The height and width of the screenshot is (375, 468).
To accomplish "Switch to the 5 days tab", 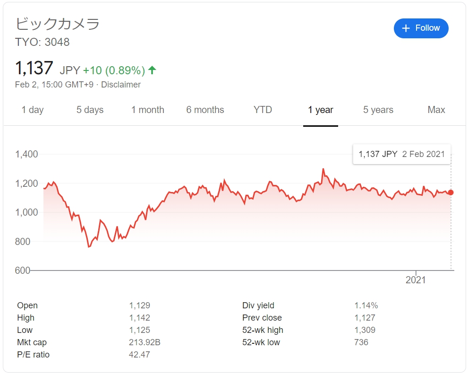I will click(x=90, y=110).
